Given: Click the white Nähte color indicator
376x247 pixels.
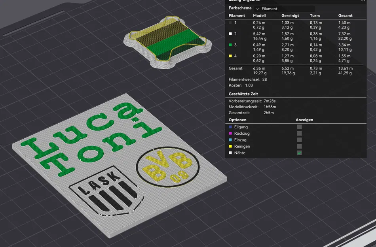Looking at the screenshot, I should pyautogui.click(x=230, y=153).
